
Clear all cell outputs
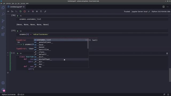(33, 11)
